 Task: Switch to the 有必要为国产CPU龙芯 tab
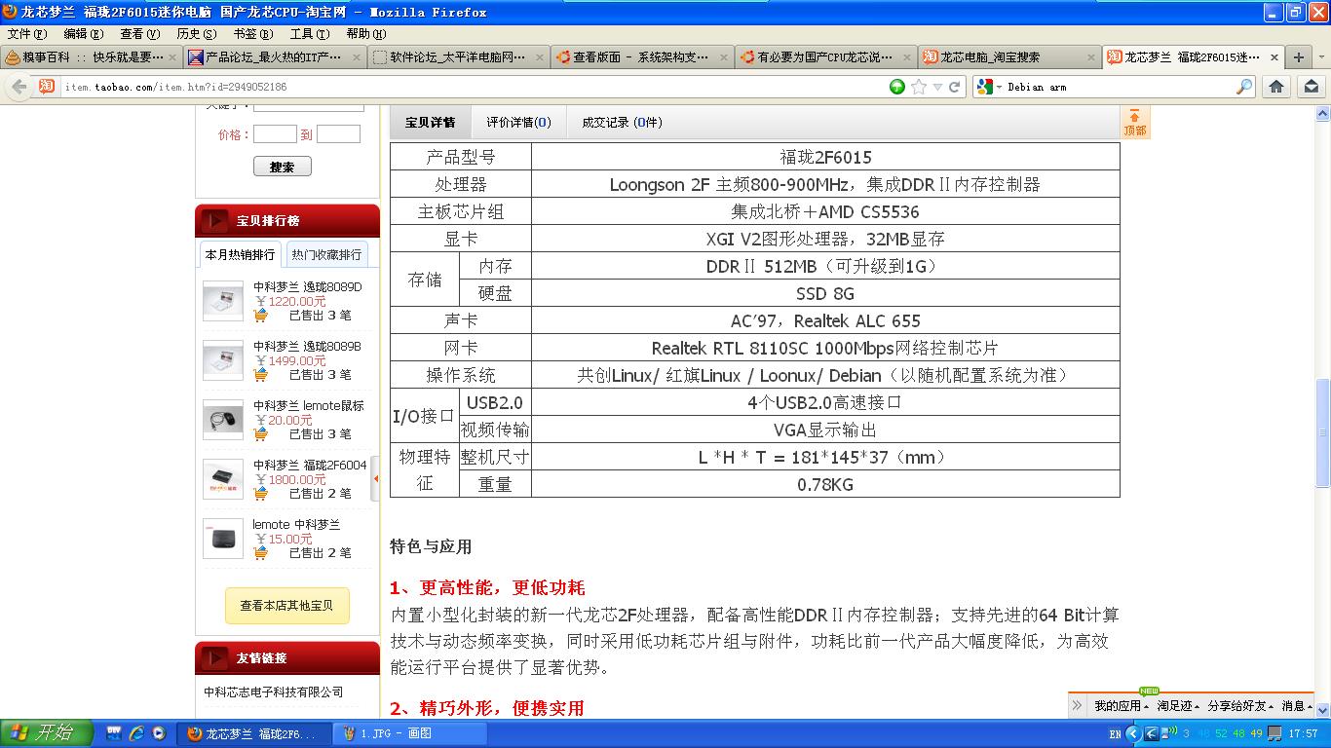click(824, 56)
